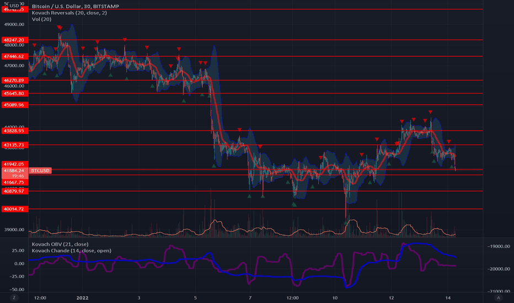This screenshot has width=514, height=303.
Task: Select the 41942.05 price level label
Action: pos(15,164)
